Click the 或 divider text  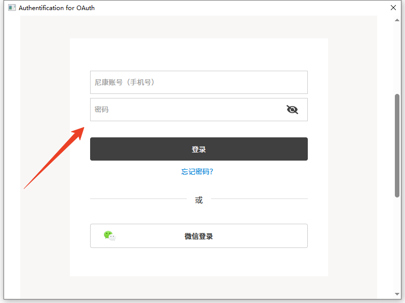(198, 200)
